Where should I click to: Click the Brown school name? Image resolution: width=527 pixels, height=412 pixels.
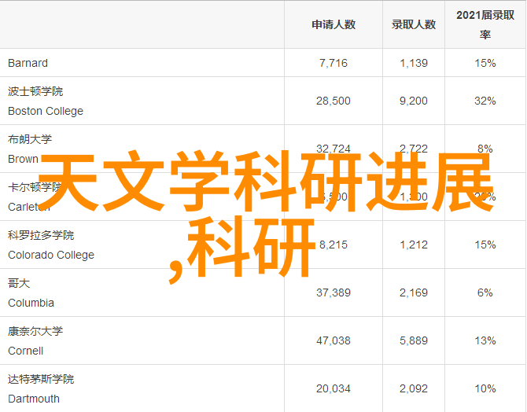(x=23, y=159)
